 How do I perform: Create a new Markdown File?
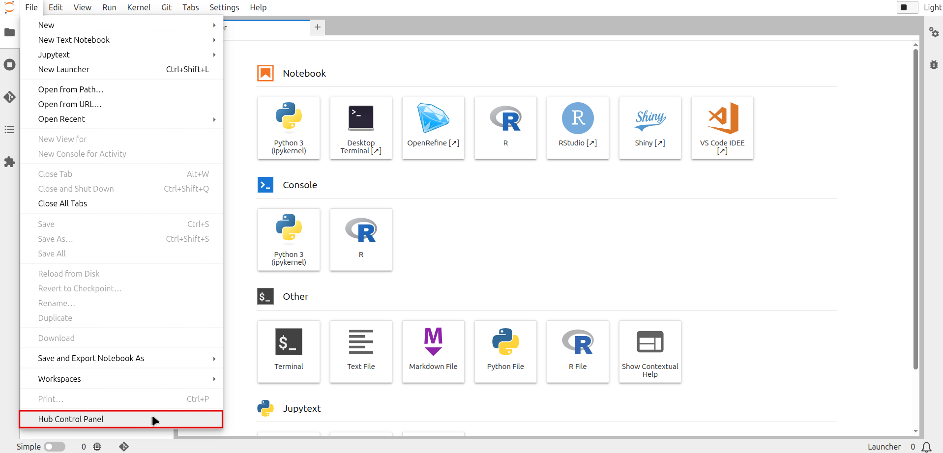[433, 352]
